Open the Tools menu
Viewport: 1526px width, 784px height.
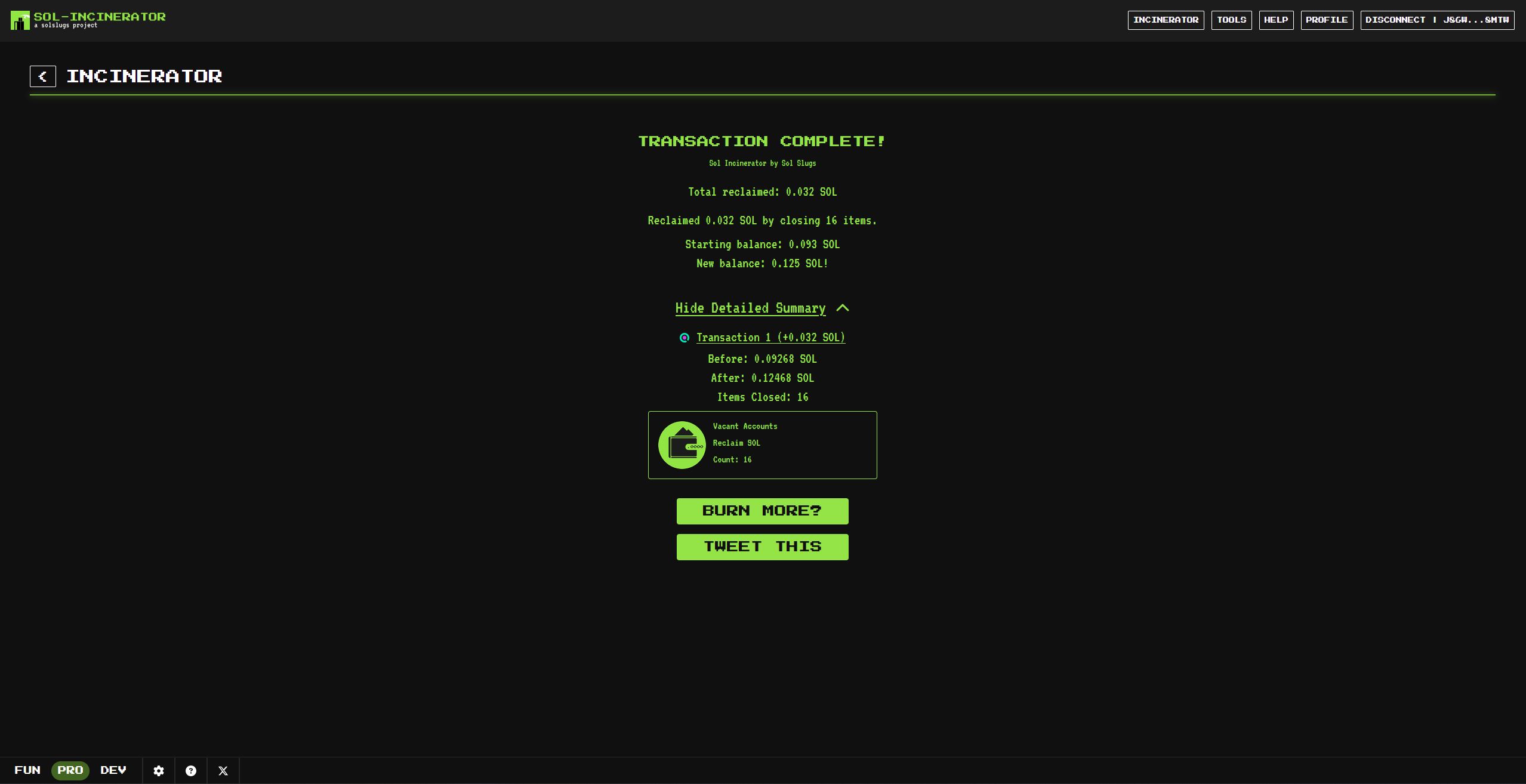click(1231, 20)
